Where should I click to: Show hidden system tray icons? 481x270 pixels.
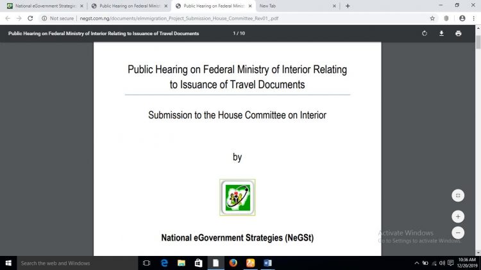417,263
